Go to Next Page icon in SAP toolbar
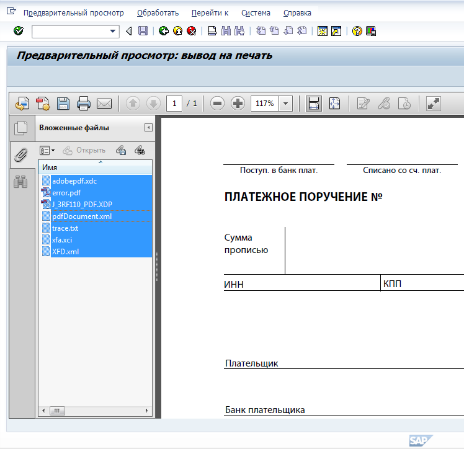The width and height of the screenshot is (464, 449). tap(288, 31)
